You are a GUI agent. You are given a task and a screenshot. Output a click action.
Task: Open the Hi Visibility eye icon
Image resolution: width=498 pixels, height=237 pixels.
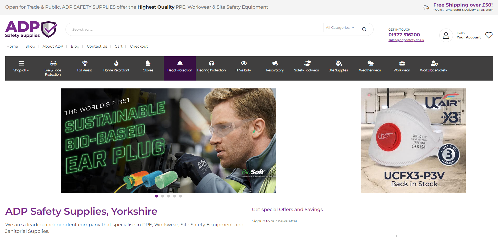tap(243, 63)
